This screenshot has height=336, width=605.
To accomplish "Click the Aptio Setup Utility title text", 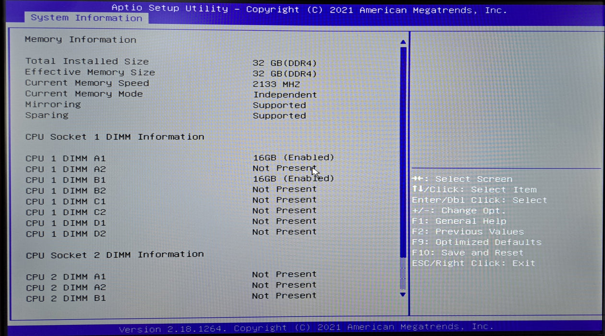I will click(x=170, y=8).
